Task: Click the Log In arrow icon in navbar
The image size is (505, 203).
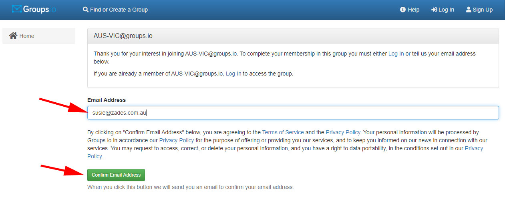Action: point(434,10)
